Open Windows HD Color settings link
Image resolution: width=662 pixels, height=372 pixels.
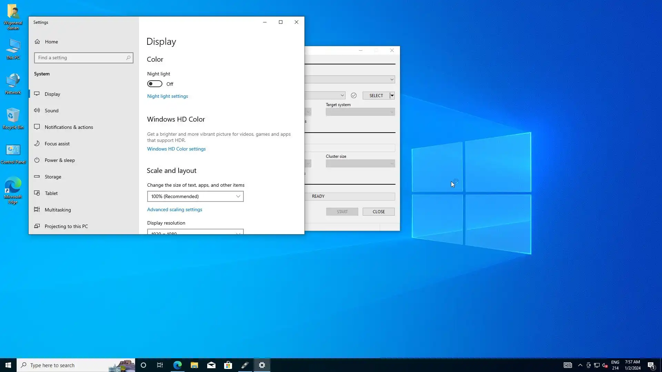[176, 149]
